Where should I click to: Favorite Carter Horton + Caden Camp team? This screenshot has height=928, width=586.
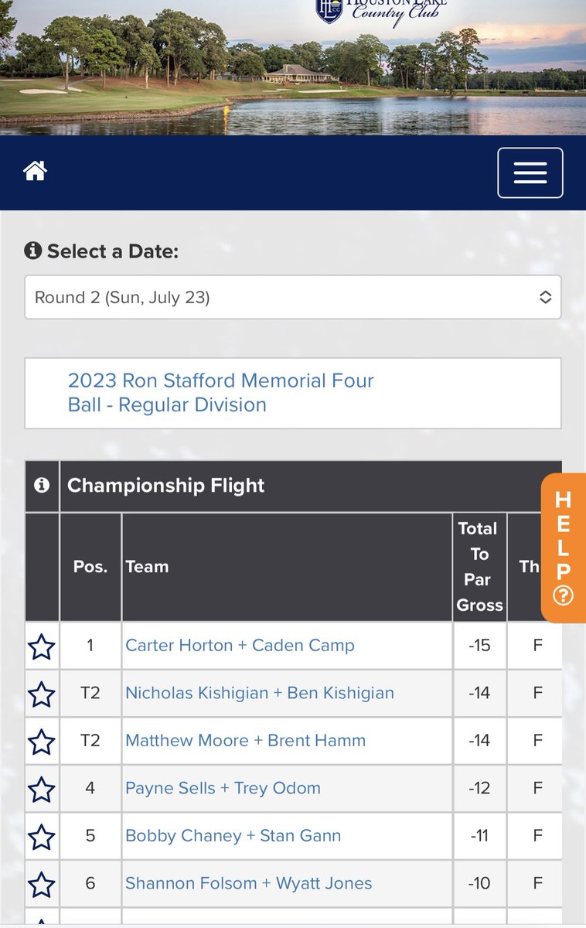[x=42, y=647]
